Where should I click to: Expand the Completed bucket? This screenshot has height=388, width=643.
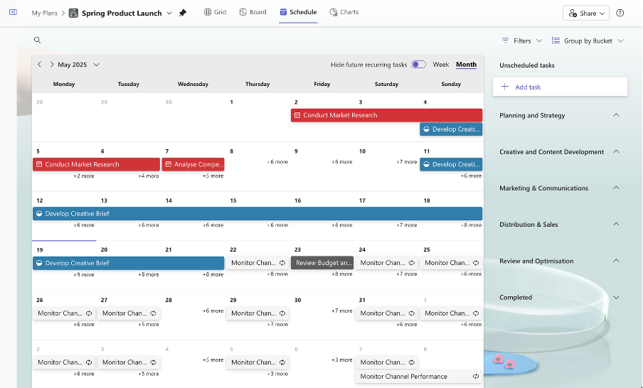[x=616, y=298]
